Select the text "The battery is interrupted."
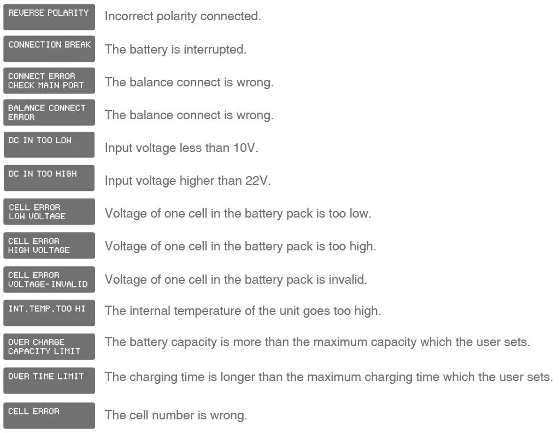The image size is (559, 433). pos(175,49)
